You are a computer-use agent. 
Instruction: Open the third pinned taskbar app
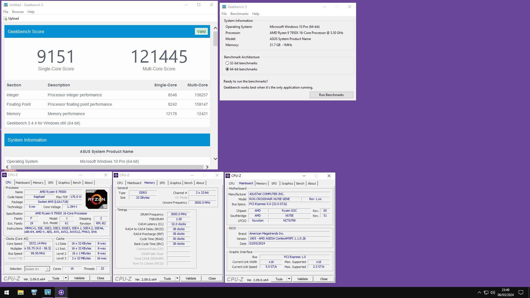click(x=34, y=292)
